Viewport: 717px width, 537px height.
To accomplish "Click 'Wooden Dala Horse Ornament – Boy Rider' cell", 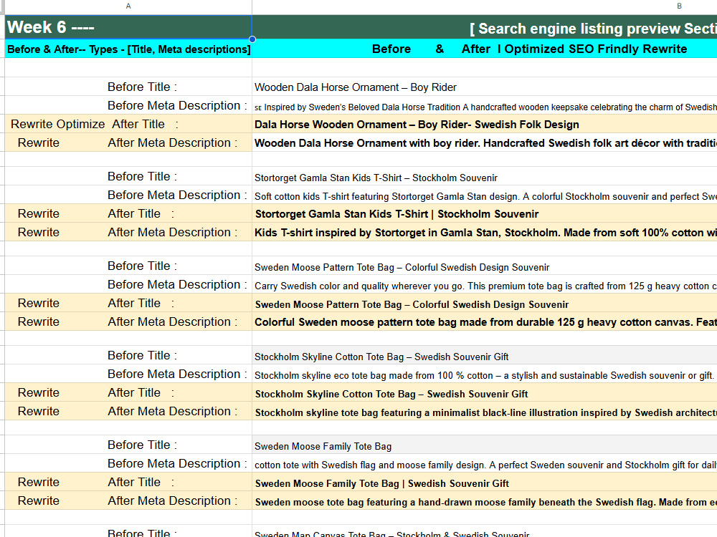I will pyautogui.click(x=484, y=87).
